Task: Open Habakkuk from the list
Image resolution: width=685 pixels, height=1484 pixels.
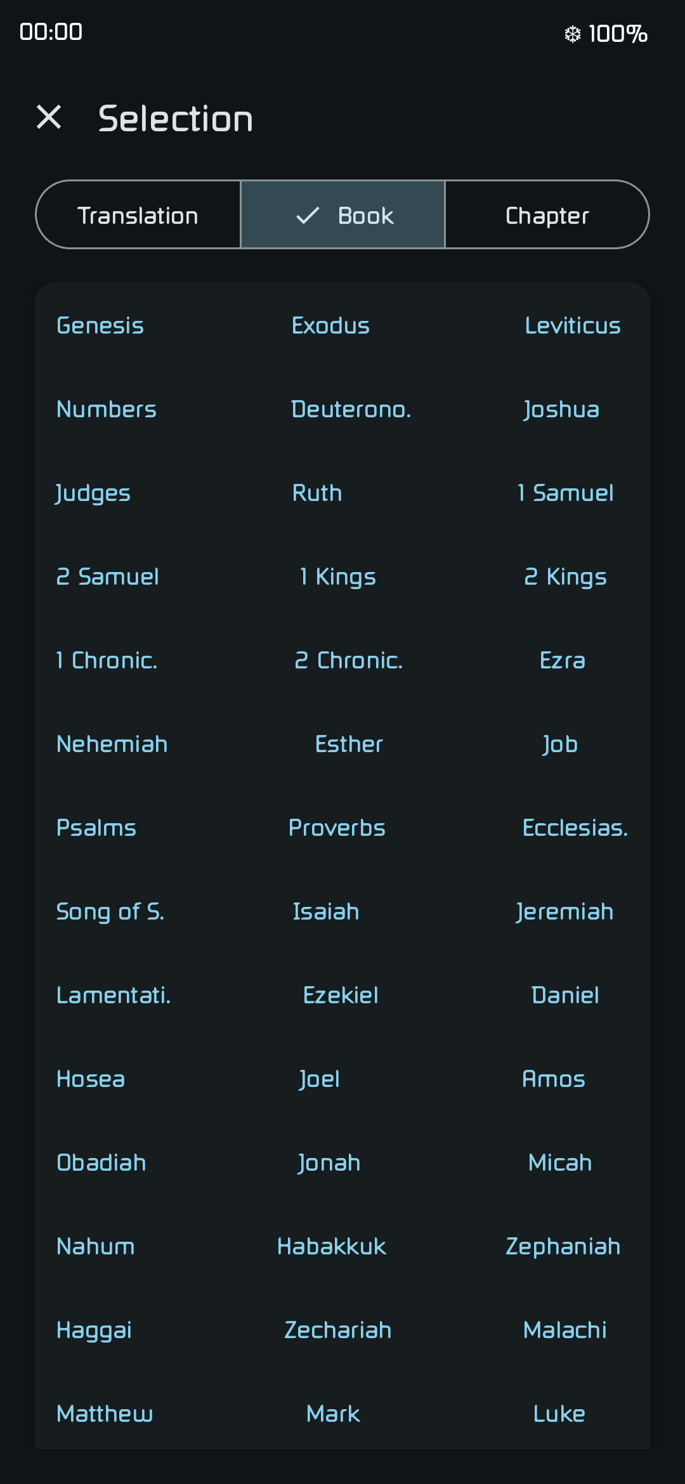Action: pos(332,1246)
